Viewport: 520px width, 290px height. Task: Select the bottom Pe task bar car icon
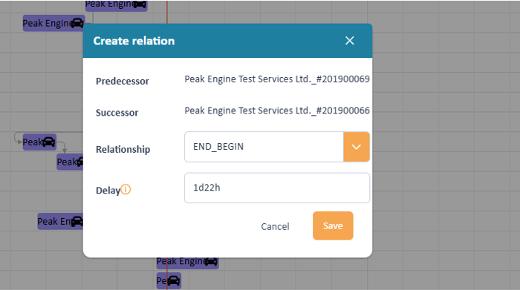(173, 281)
